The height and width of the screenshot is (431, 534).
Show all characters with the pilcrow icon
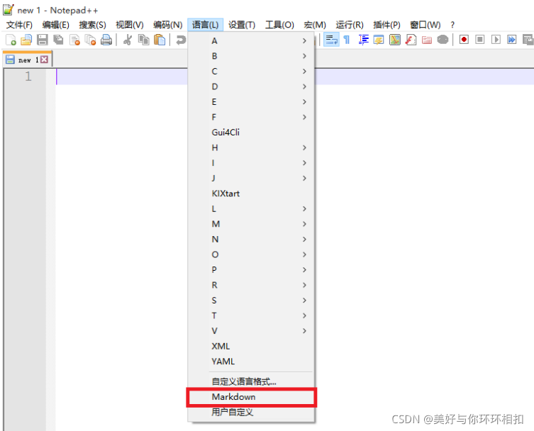347,40
